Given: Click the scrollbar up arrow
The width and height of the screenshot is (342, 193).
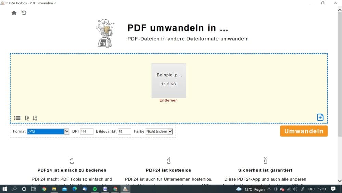Looking at the screenshot, I should point(340,10).
